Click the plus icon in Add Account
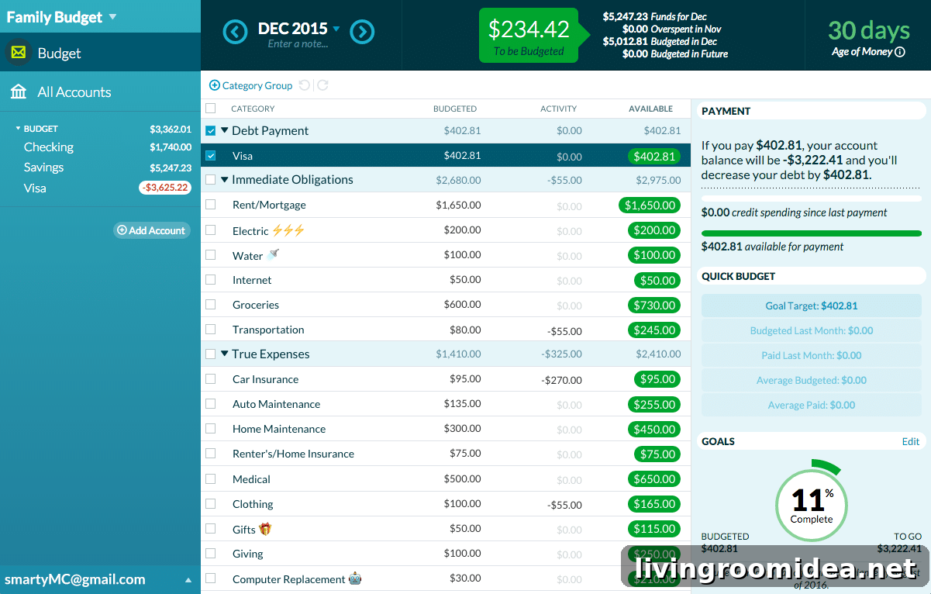The width and height of the screenshot is (931, 594). [122, 230]
